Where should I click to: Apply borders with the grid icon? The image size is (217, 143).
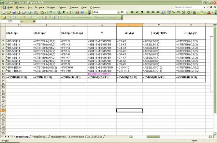194,12
